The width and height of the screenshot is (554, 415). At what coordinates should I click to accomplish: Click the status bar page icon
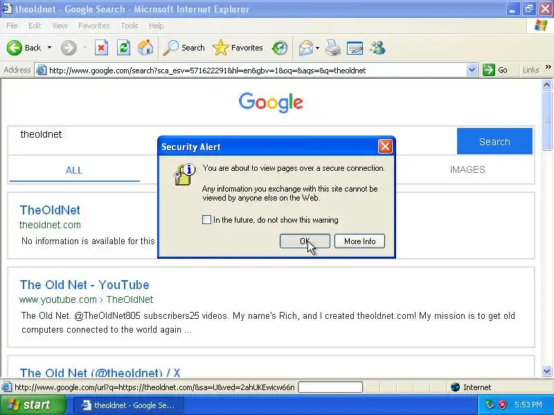tap(6, 387)
